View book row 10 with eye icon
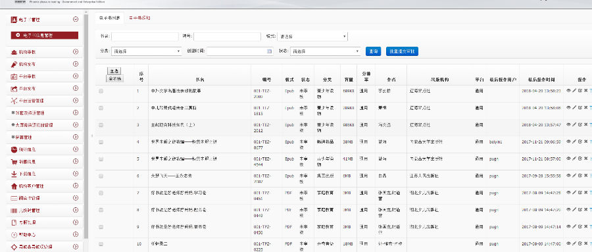 pyautogui.click(x=568, y=243)
